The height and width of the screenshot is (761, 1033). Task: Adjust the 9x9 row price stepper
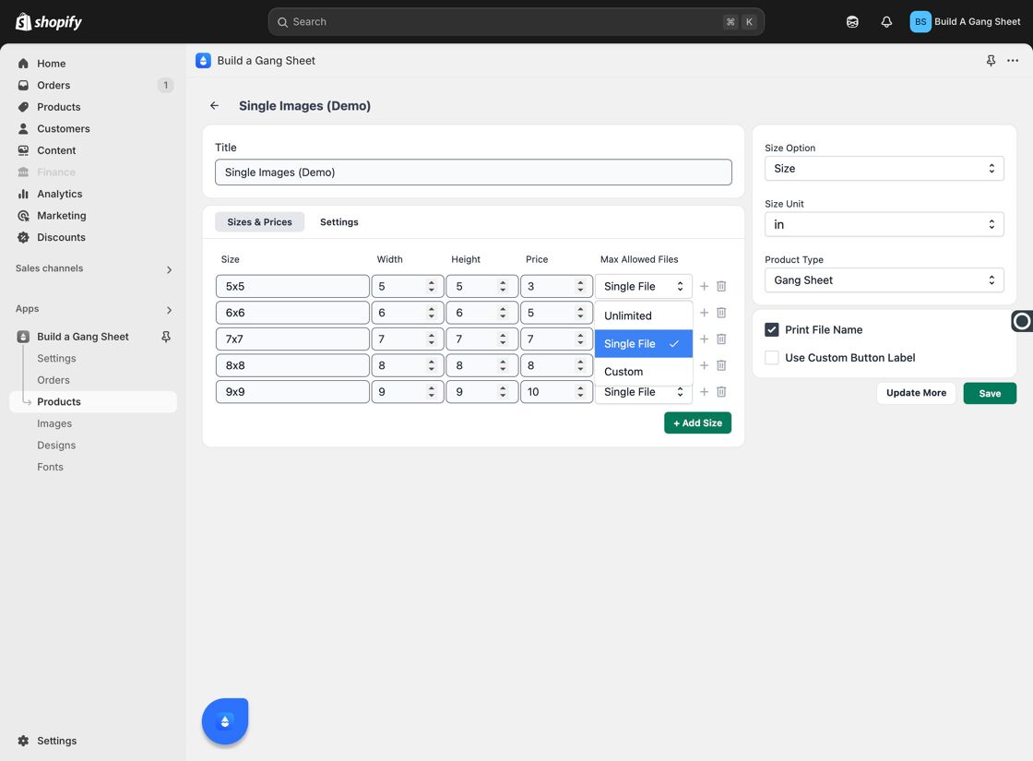[x=580, y=392]
